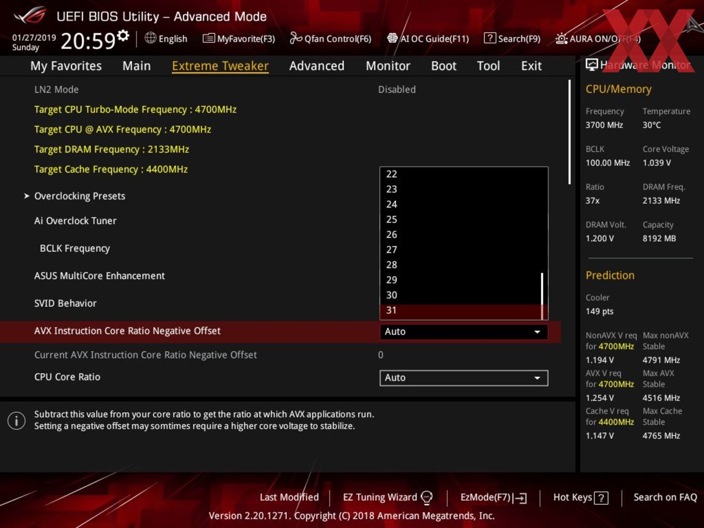The image size is (704, 528).
Task: Select value 23 in the dropdown list
Action: (x=460, y=189)
